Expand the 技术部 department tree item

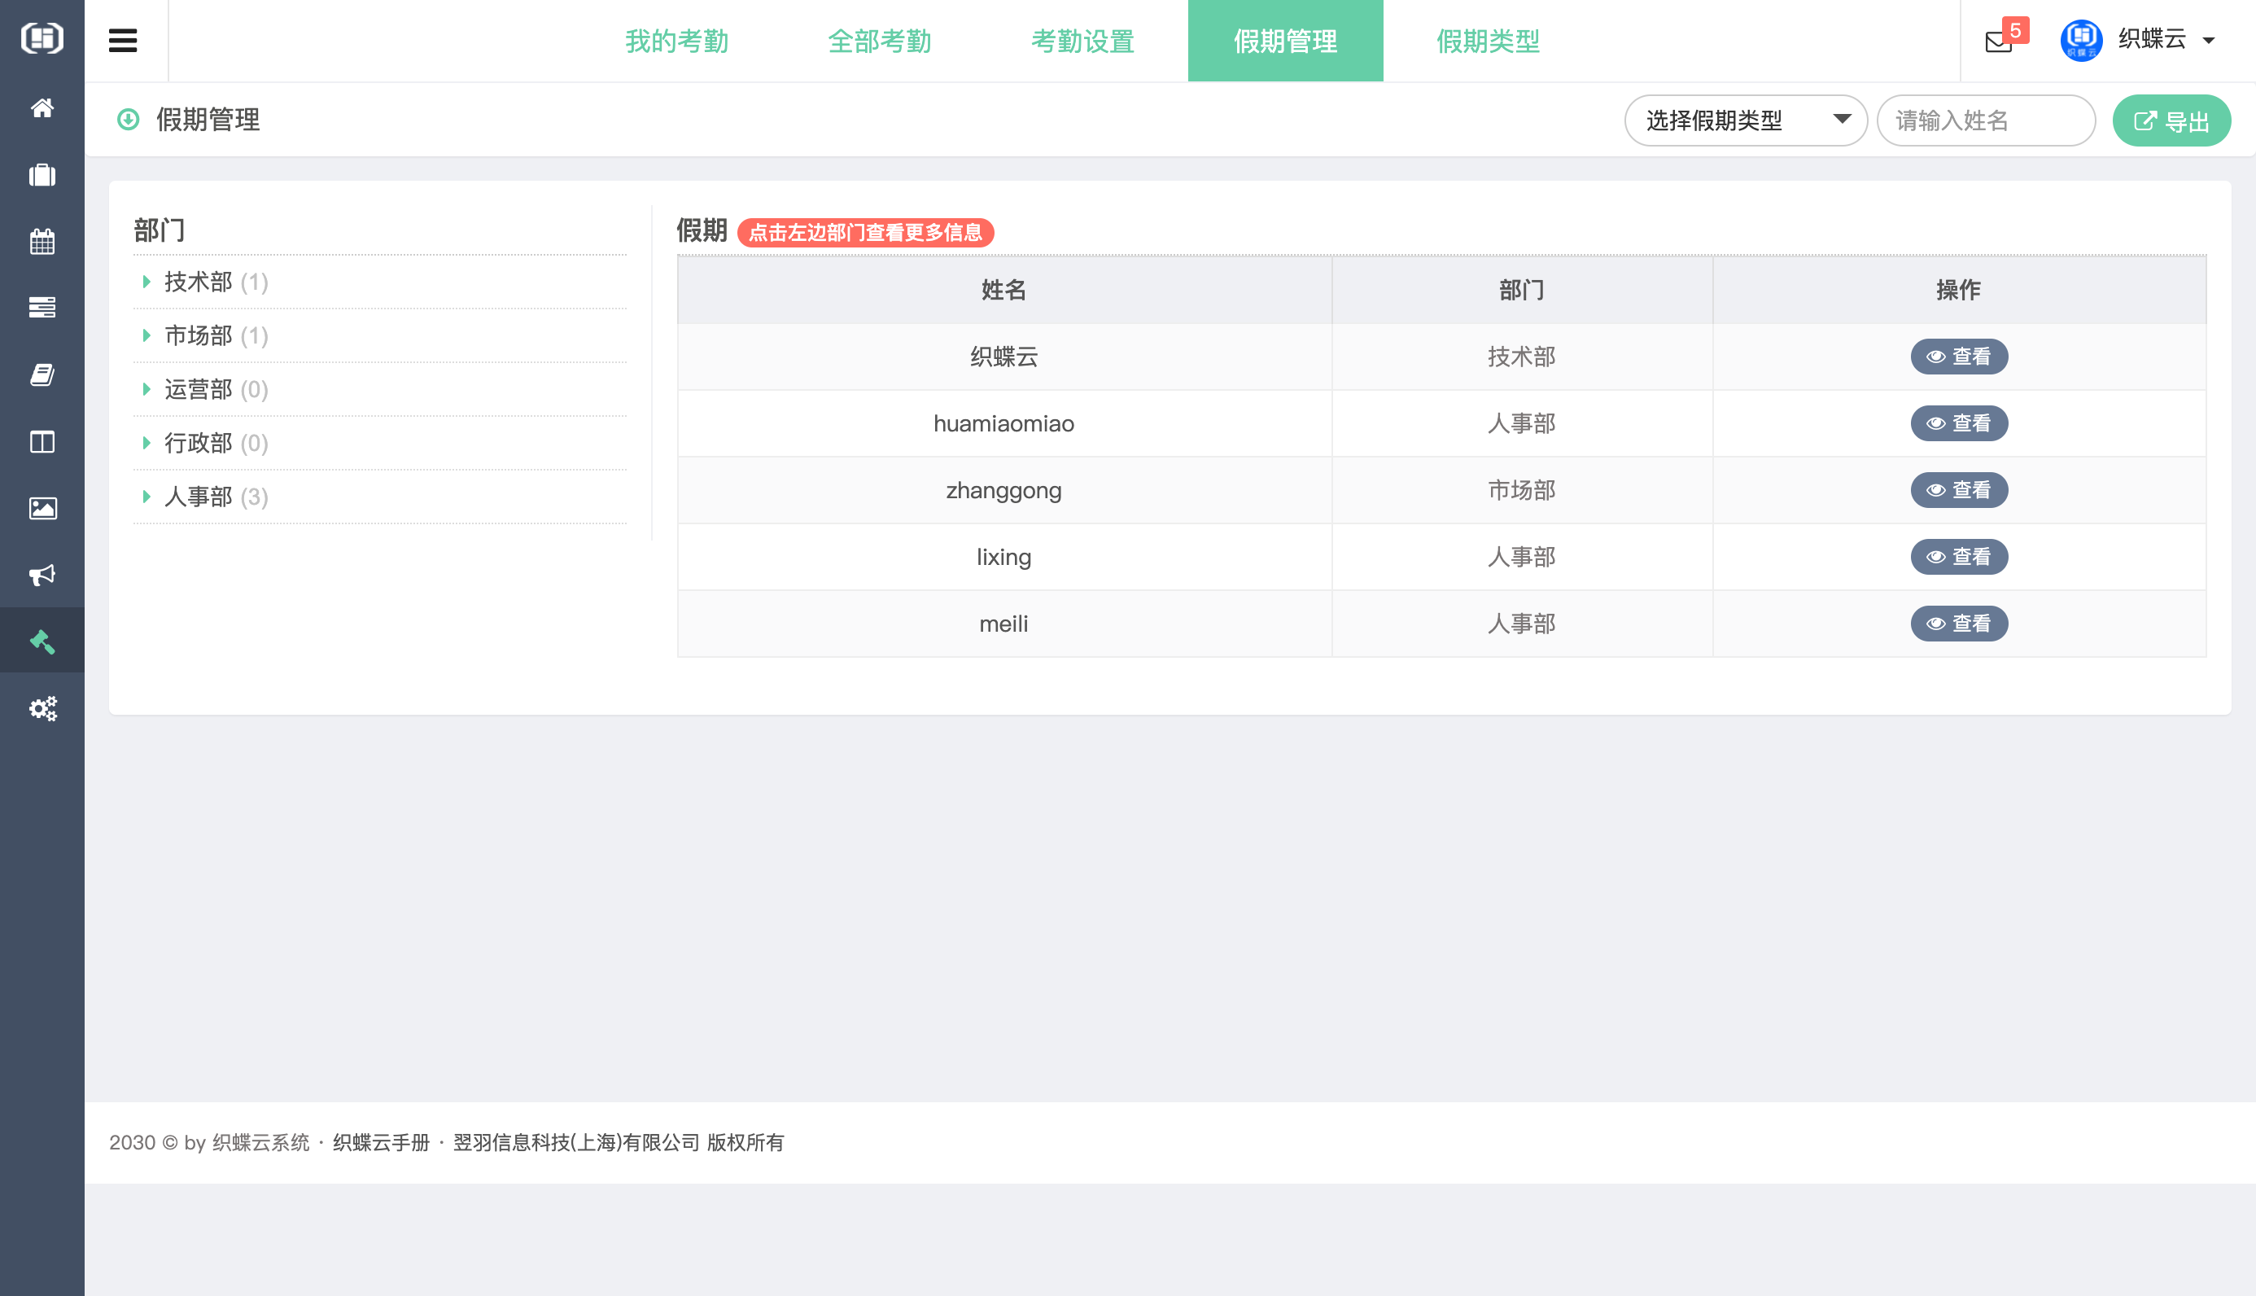[198, 282]
